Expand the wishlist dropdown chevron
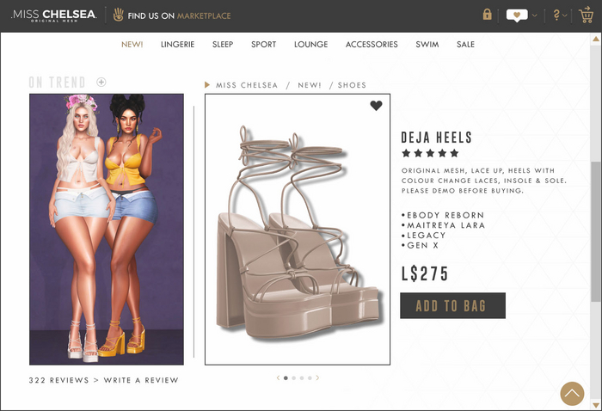602x411 pixels. click(534, 15)
